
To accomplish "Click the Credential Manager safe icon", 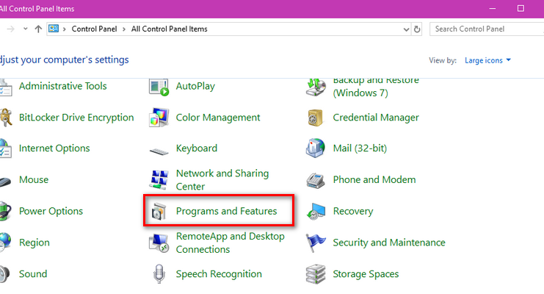I will pos(316,118).
